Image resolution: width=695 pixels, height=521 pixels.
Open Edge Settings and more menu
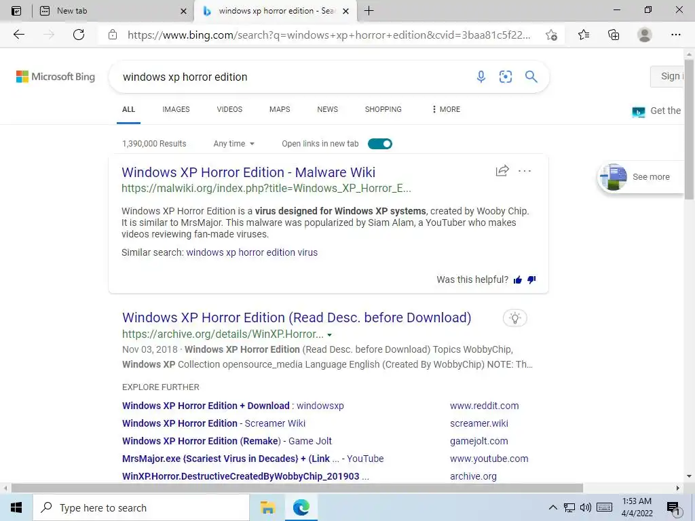click(x=675, y=35)
